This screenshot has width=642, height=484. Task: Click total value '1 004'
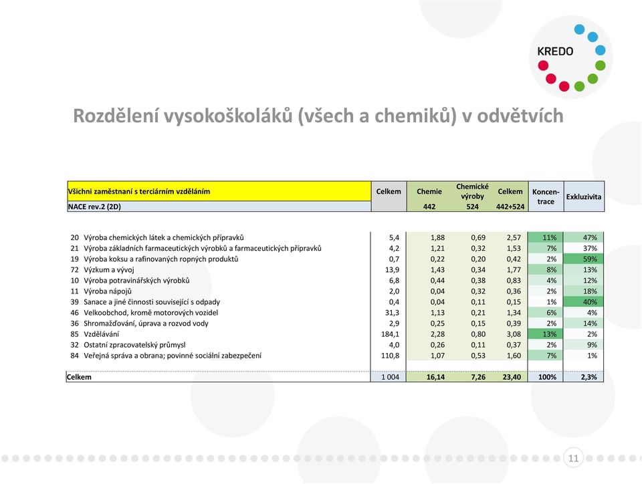coord(390,377)
